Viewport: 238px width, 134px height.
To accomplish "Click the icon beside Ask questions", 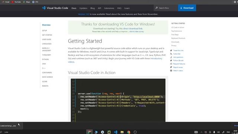I will (171, 57).
